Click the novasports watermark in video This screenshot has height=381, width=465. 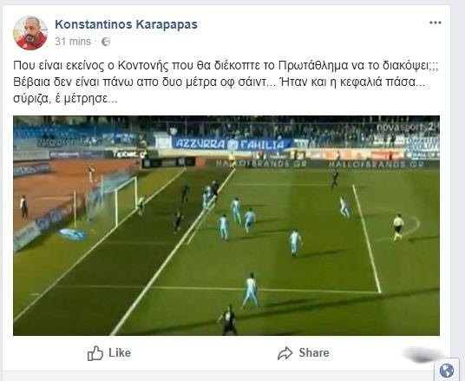[408, 128]
